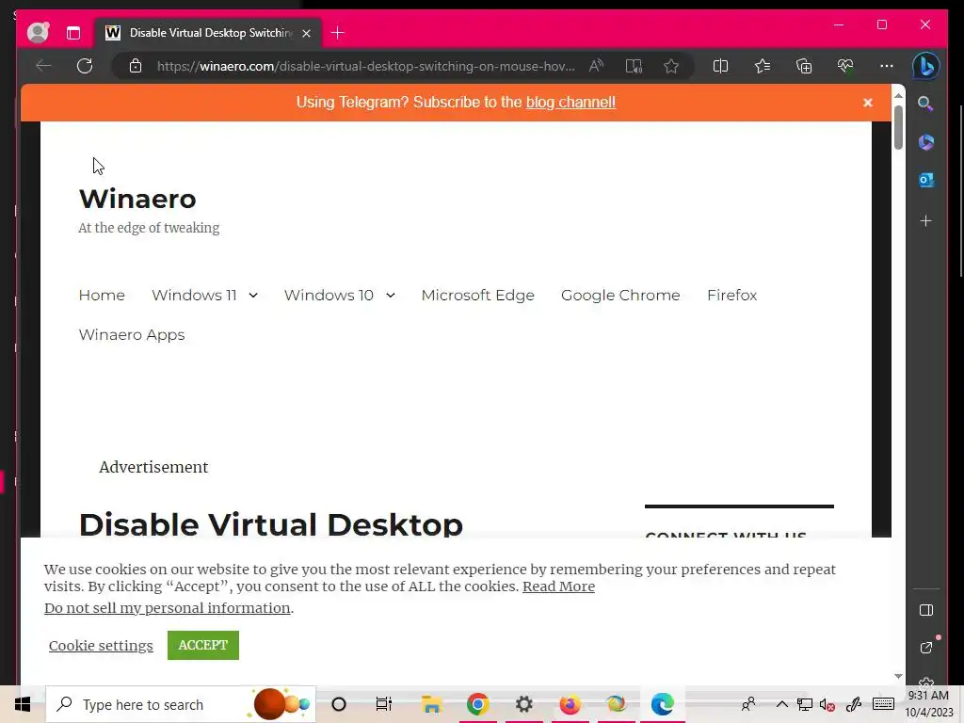Open Microsoft 365 sidebar app

click(x=926, y=142)
